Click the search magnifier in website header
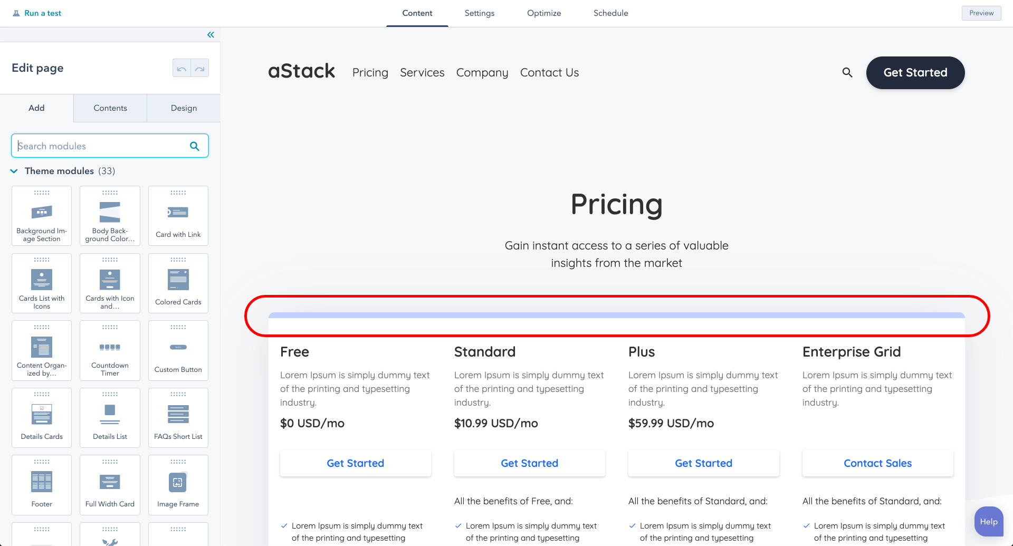This screenshot has height=546, width=1013. pyautogui.click(x=847, y=73)
